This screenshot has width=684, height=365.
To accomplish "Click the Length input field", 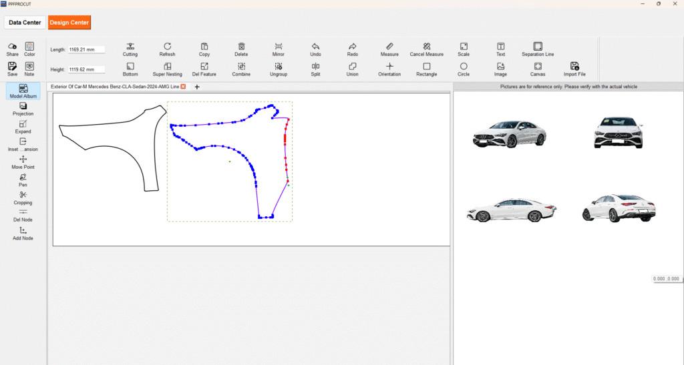I will 86,49.
